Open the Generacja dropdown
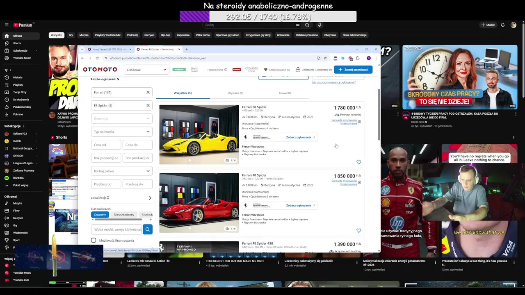 122,119
